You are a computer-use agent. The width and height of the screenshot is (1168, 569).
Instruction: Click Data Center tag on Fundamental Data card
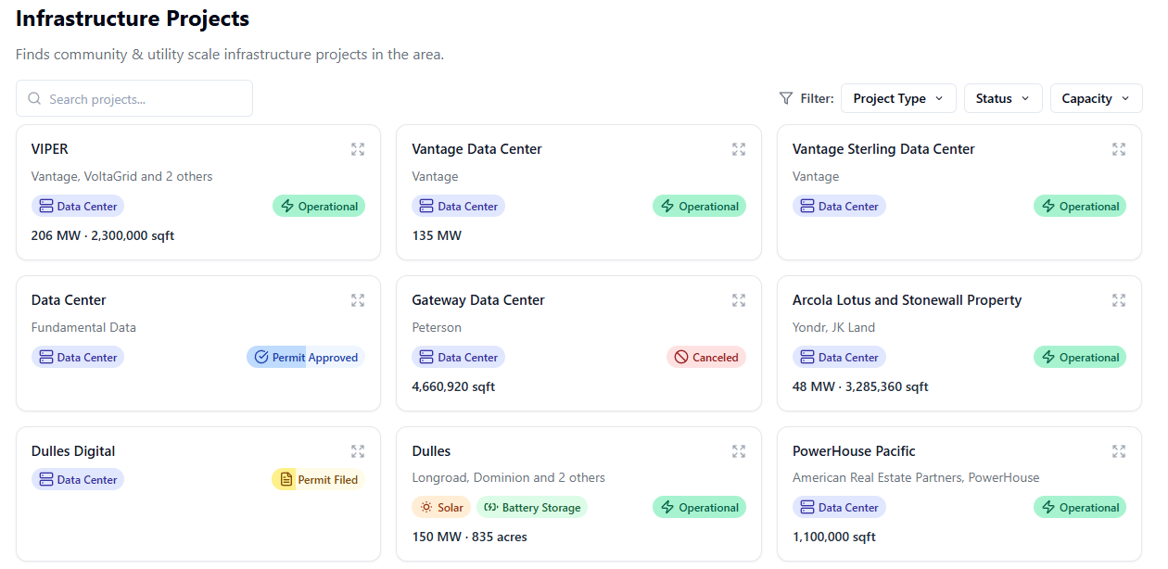[78, 357]
